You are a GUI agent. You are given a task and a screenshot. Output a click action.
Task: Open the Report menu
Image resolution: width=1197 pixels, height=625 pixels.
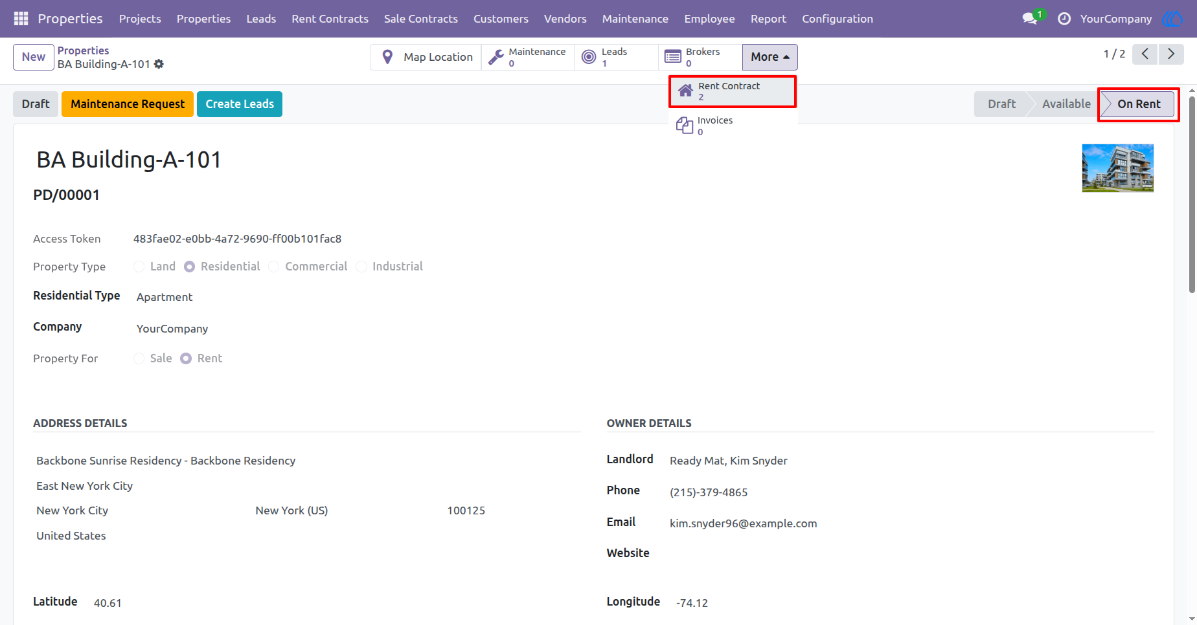click(768, 19)
